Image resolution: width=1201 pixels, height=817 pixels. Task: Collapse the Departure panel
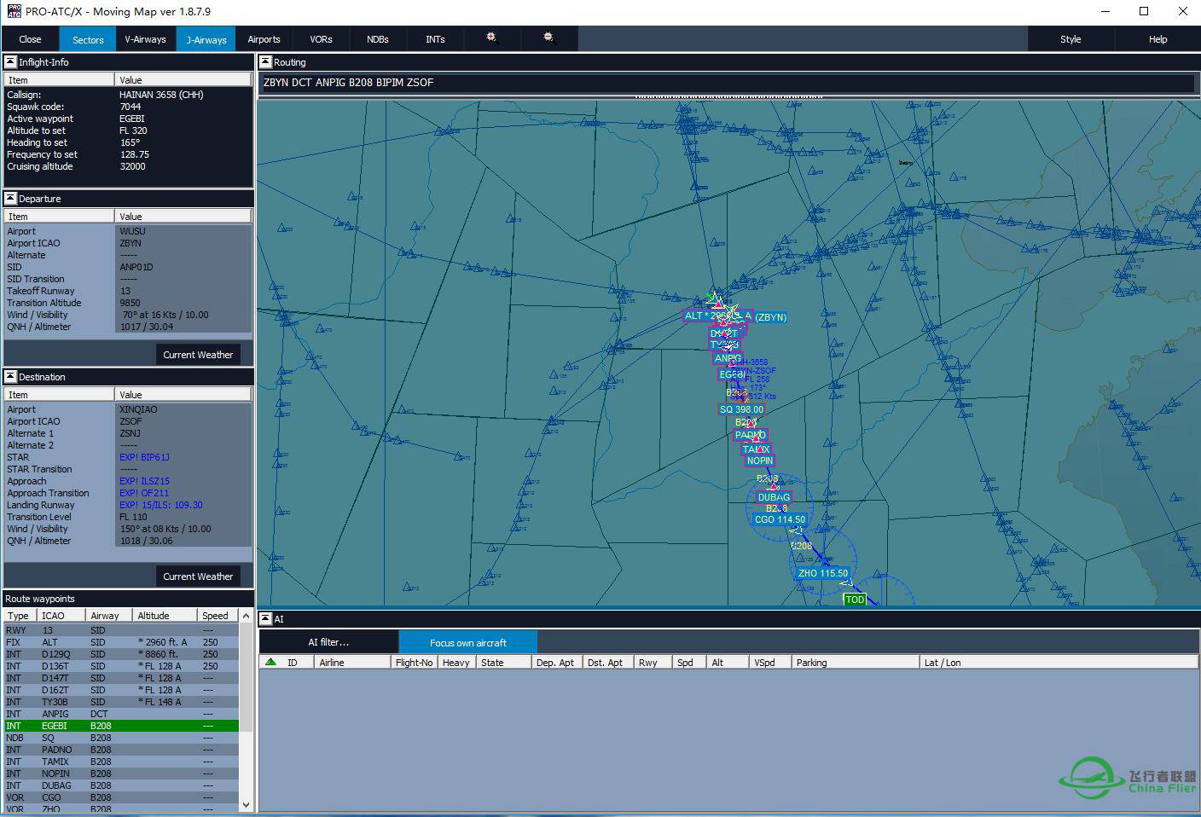tap(10, 198)
